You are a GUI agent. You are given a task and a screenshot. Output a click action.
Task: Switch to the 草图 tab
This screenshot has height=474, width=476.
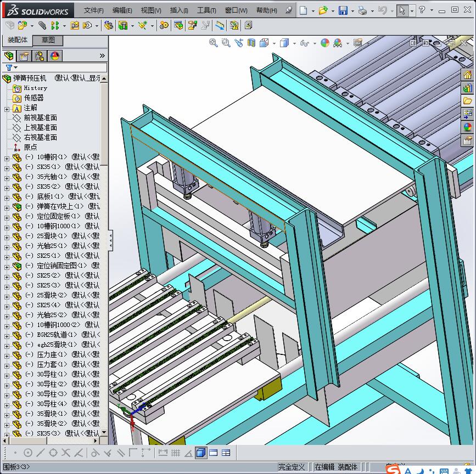[48, 40]
